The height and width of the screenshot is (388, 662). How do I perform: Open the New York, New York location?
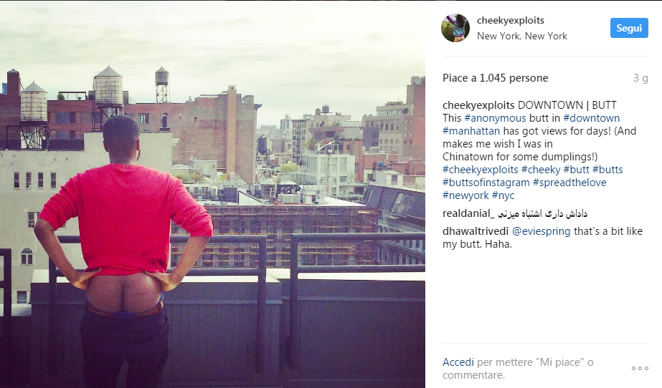[x=522, y=37]
